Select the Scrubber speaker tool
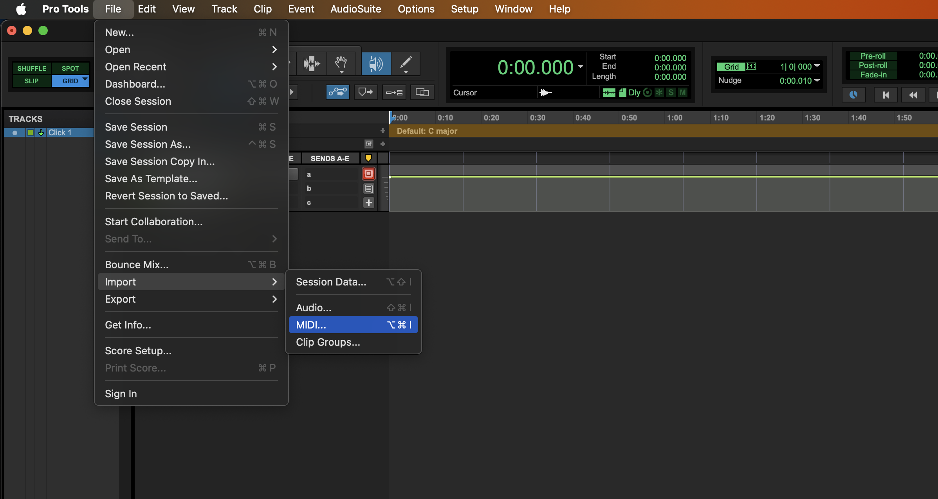The height and width of the screenshot is (499, 938). tap(375, 63)
